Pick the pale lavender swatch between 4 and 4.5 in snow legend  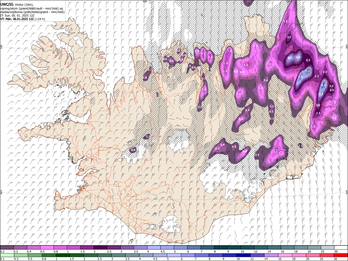pyautogui.click(x=153, y=247)
